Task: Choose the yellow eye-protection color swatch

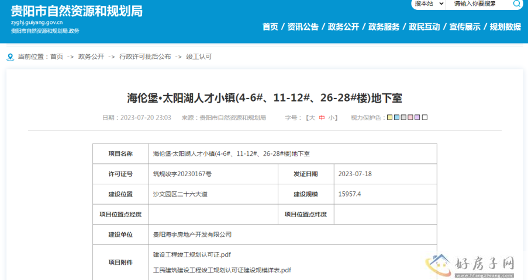Action: pyautogui.click(x=389, y=117)
